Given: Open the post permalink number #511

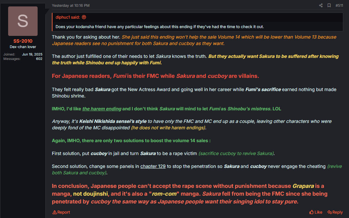Looking at the screenshot, I should 339,5.
